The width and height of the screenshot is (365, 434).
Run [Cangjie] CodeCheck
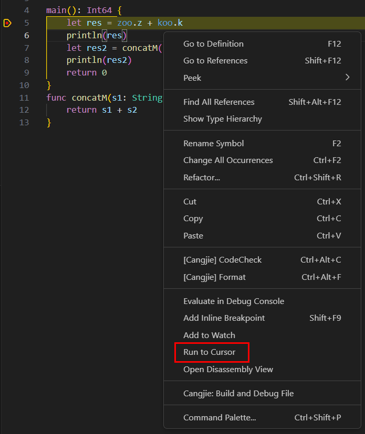click(222, 260)
